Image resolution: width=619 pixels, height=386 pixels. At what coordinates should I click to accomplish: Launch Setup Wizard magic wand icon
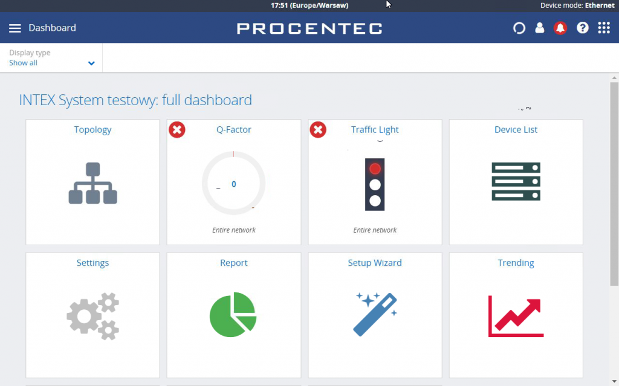coord(375,315)
